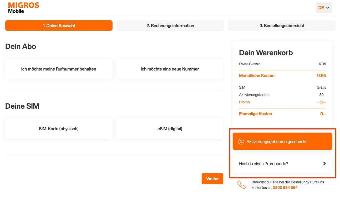This screenshot has height=221, width=340.
Task: Click the SIM Gratis value
Action: [321, 87]
